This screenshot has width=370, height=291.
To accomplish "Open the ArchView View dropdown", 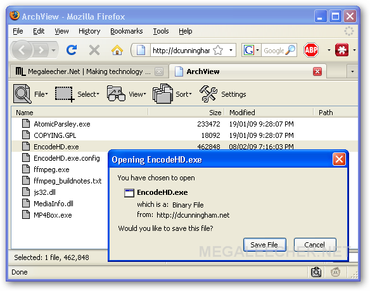I will (137, 94).
